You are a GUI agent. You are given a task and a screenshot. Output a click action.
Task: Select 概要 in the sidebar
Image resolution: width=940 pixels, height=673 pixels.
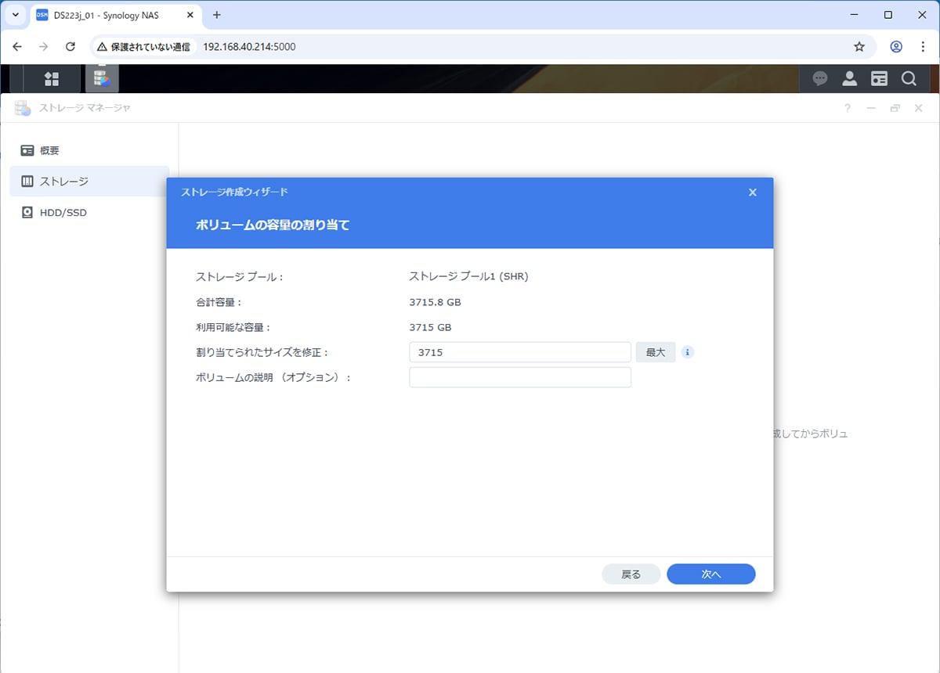pyautogui.click(x=49, y=150)
